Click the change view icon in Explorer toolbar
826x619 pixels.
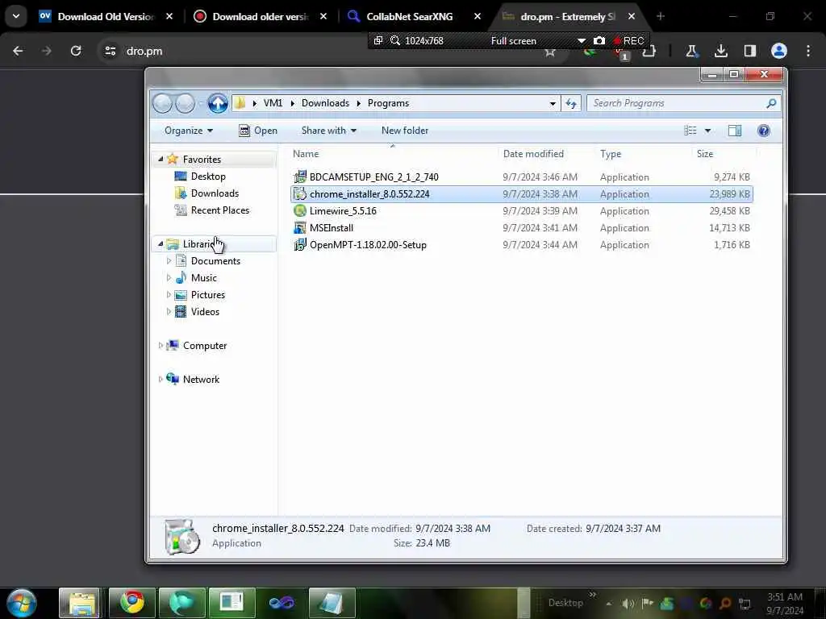click(x=690, y=131)
